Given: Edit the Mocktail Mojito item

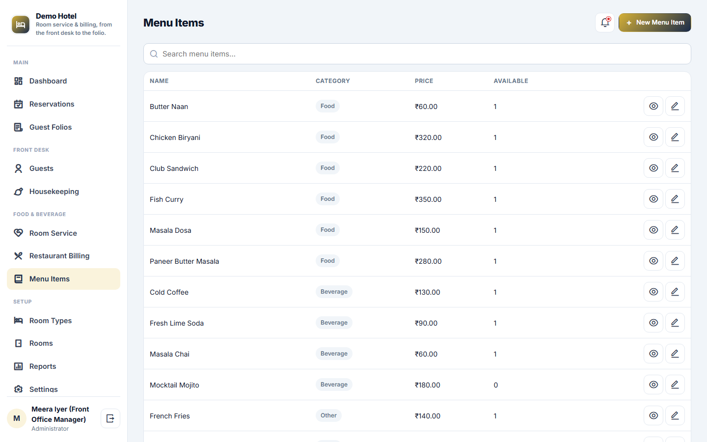Looking at the screenshot, I should coord(675,385).
